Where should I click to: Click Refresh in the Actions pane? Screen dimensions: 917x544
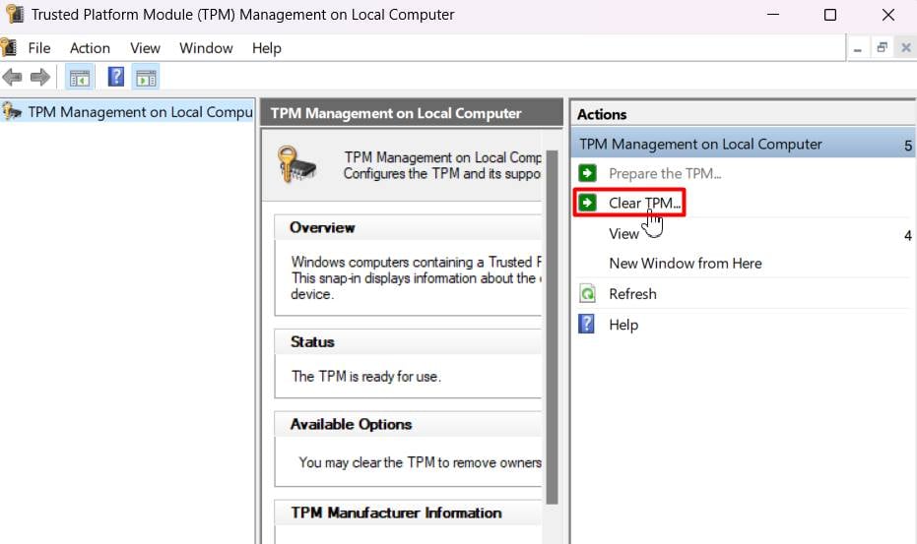pos(632,294)
